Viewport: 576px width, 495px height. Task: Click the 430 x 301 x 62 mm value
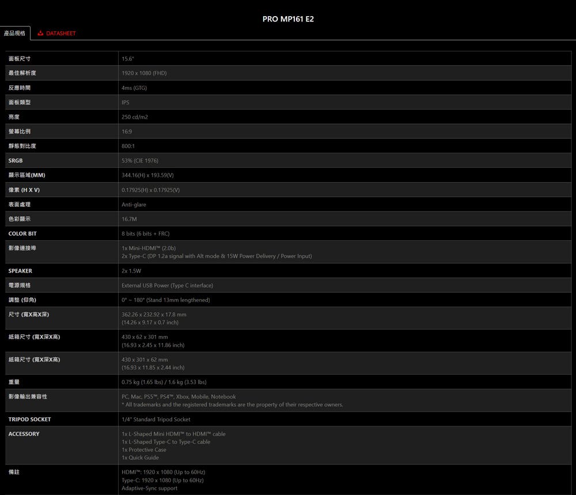click(x=145, y=360)
